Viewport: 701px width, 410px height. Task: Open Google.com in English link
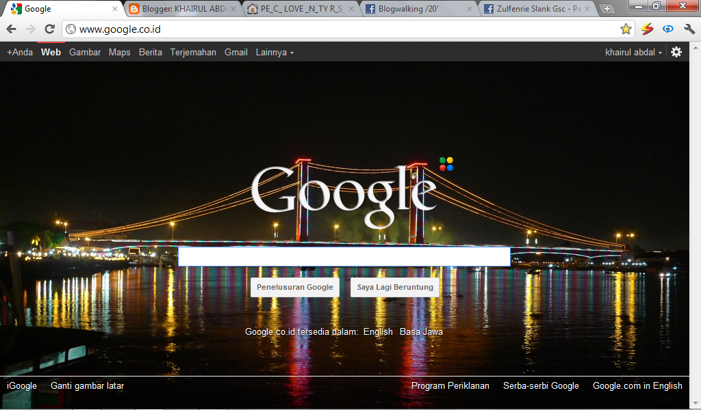click(637, 386)
